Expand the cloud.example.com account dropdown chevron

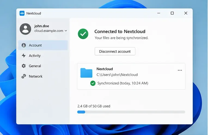[x=66, y=31]
